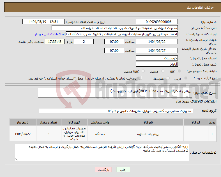This screenshot has height=177, width=221.
Task: Click the جزئیات اطلاعات نیاز page header
Action: pos(200,8)
